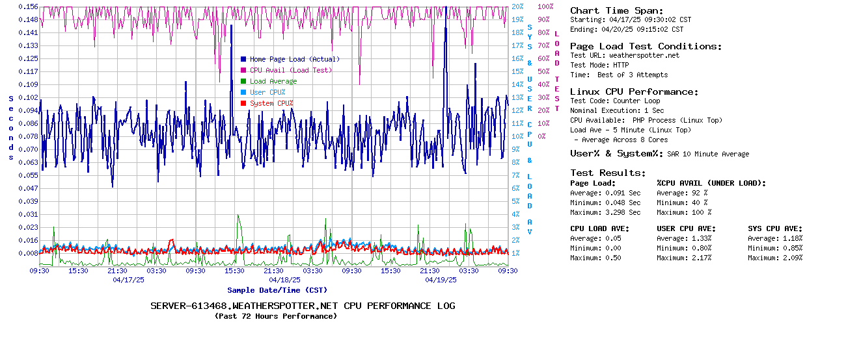Click the magenta CPU Avail legend swatch
Image resolution: width=846 pixels, height=357 pixels.
(243, 70)
